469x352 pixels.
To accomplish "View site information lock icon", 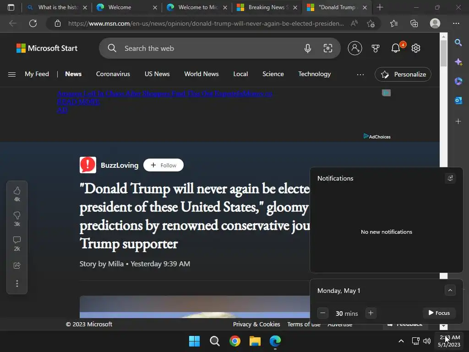I will [58, 23].
